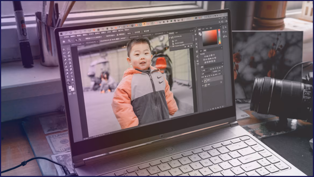Click trash icon in History panel
Image resolution: width=314 pixels, height=177 pixels.
tap(191, 46)
